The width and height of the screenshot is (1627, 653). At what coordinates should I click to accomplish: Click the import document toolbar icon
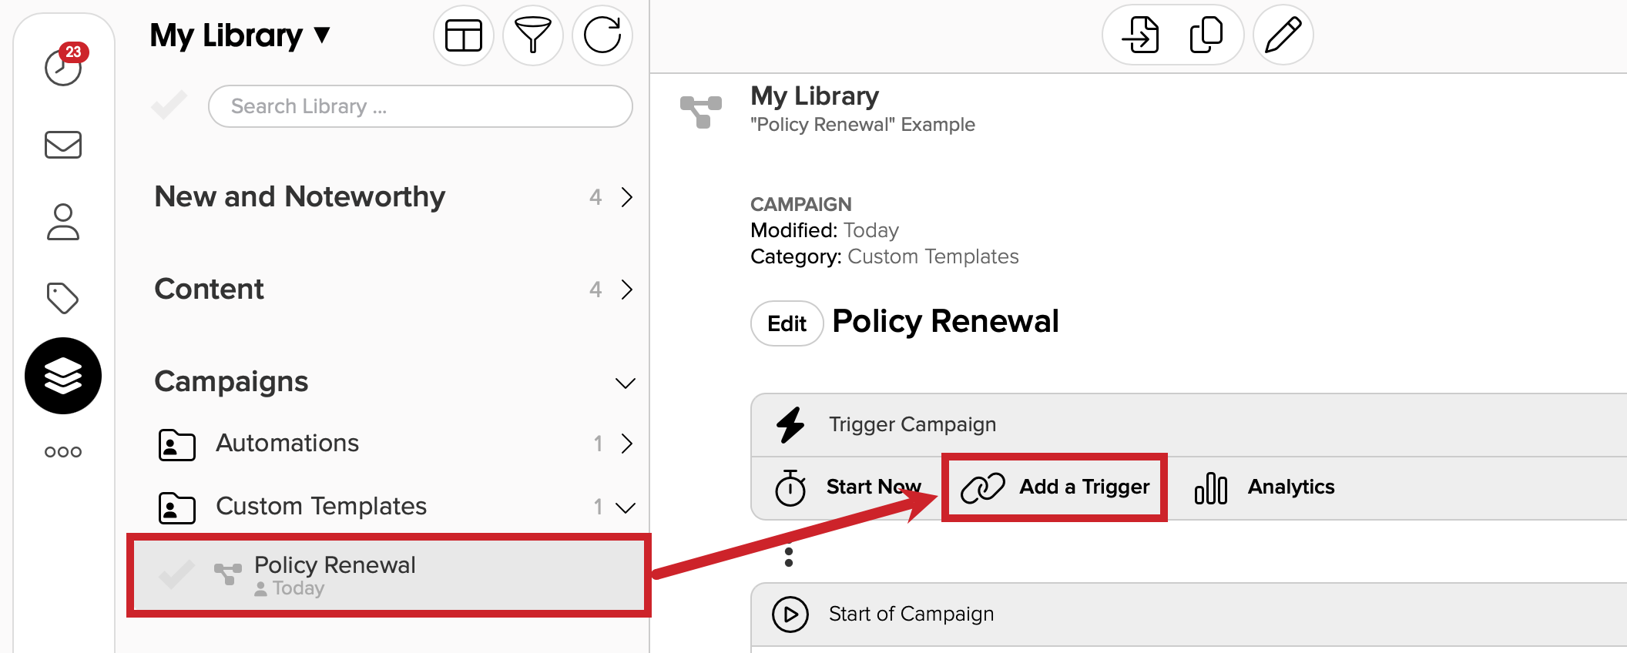[1140, 35]
